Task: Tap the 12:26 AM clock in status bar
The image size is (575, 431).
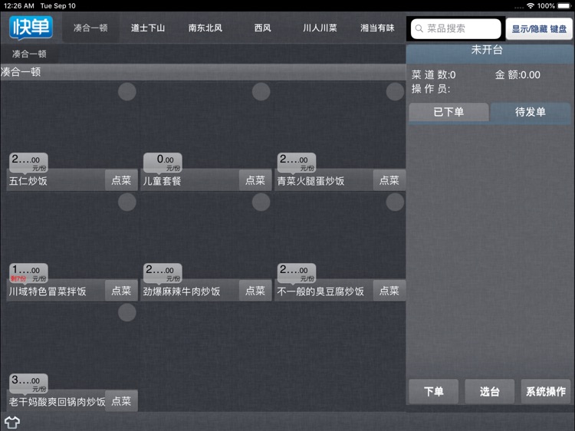Action: tap(18, 6)
